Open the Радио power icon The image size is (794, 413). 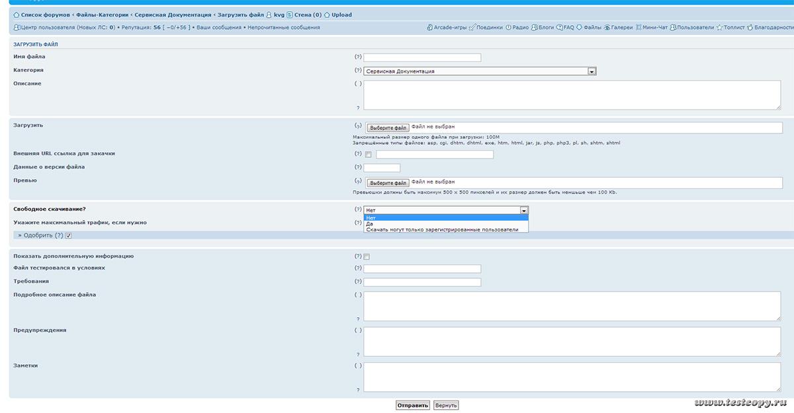point(508,28)
